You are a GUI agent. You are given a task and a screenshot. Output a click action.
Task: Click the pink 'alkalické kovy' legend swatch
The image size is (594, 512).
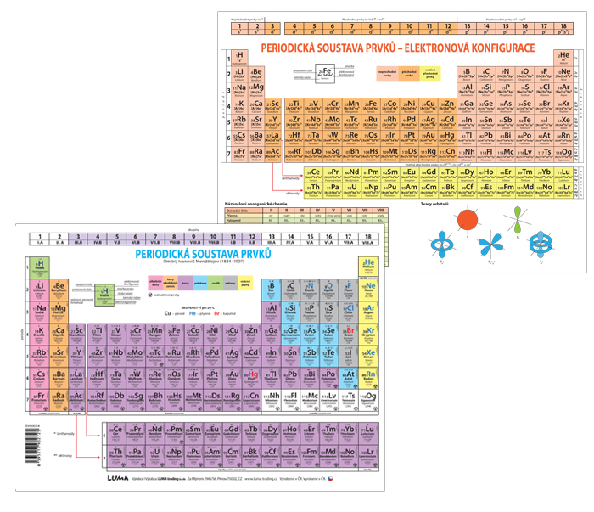point(155,283)
